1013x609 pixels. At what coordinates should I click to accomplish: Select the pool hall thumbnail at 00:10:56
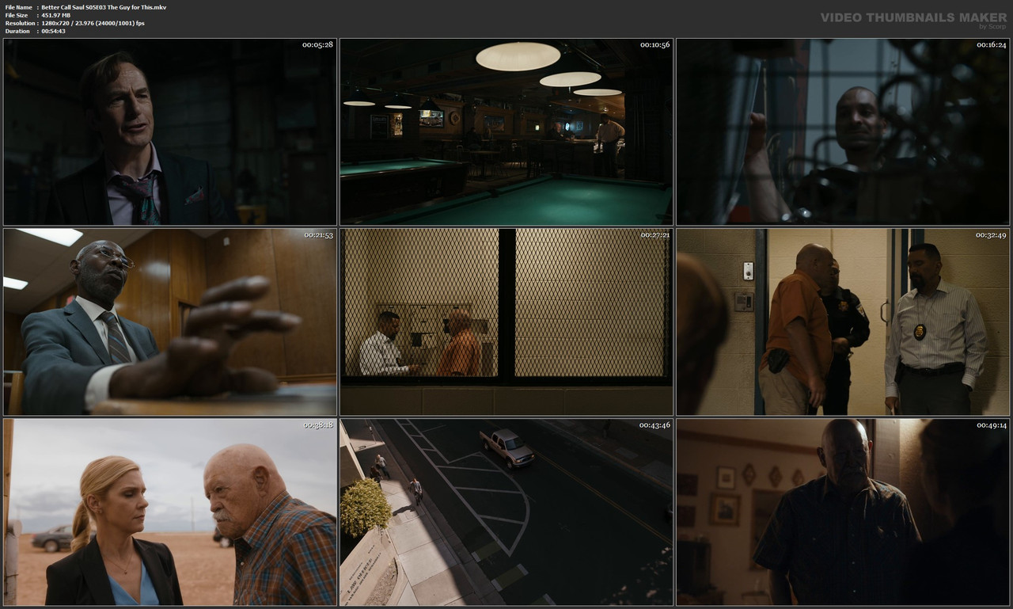click(x=506, y=131)
